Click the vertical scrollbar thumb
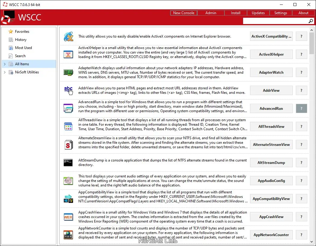The image size is (316, 246). point(311,43)
